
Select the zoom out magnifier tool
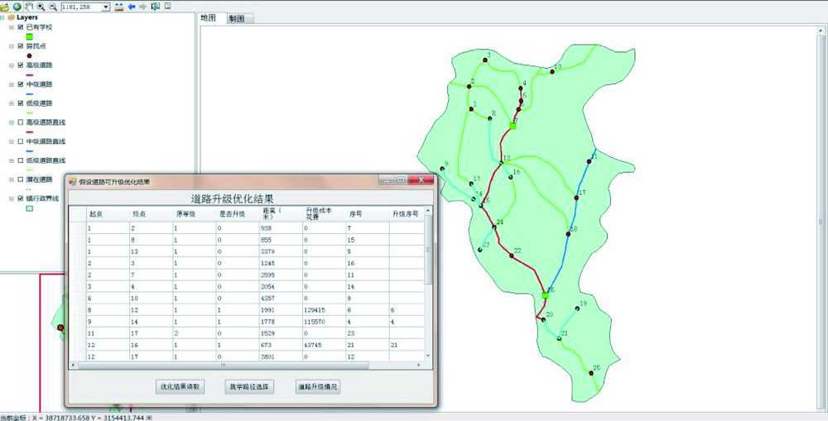[52, 7]
